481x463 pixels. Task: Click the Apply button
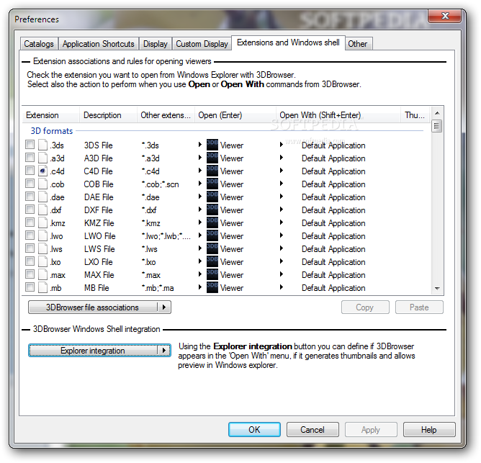click(371, 429)
